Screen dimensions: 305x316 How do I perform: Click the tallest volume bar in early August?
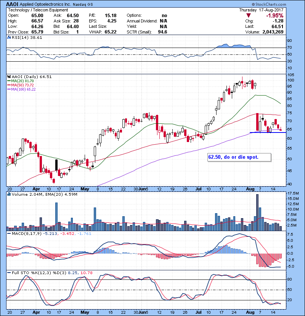coord(257,212)
